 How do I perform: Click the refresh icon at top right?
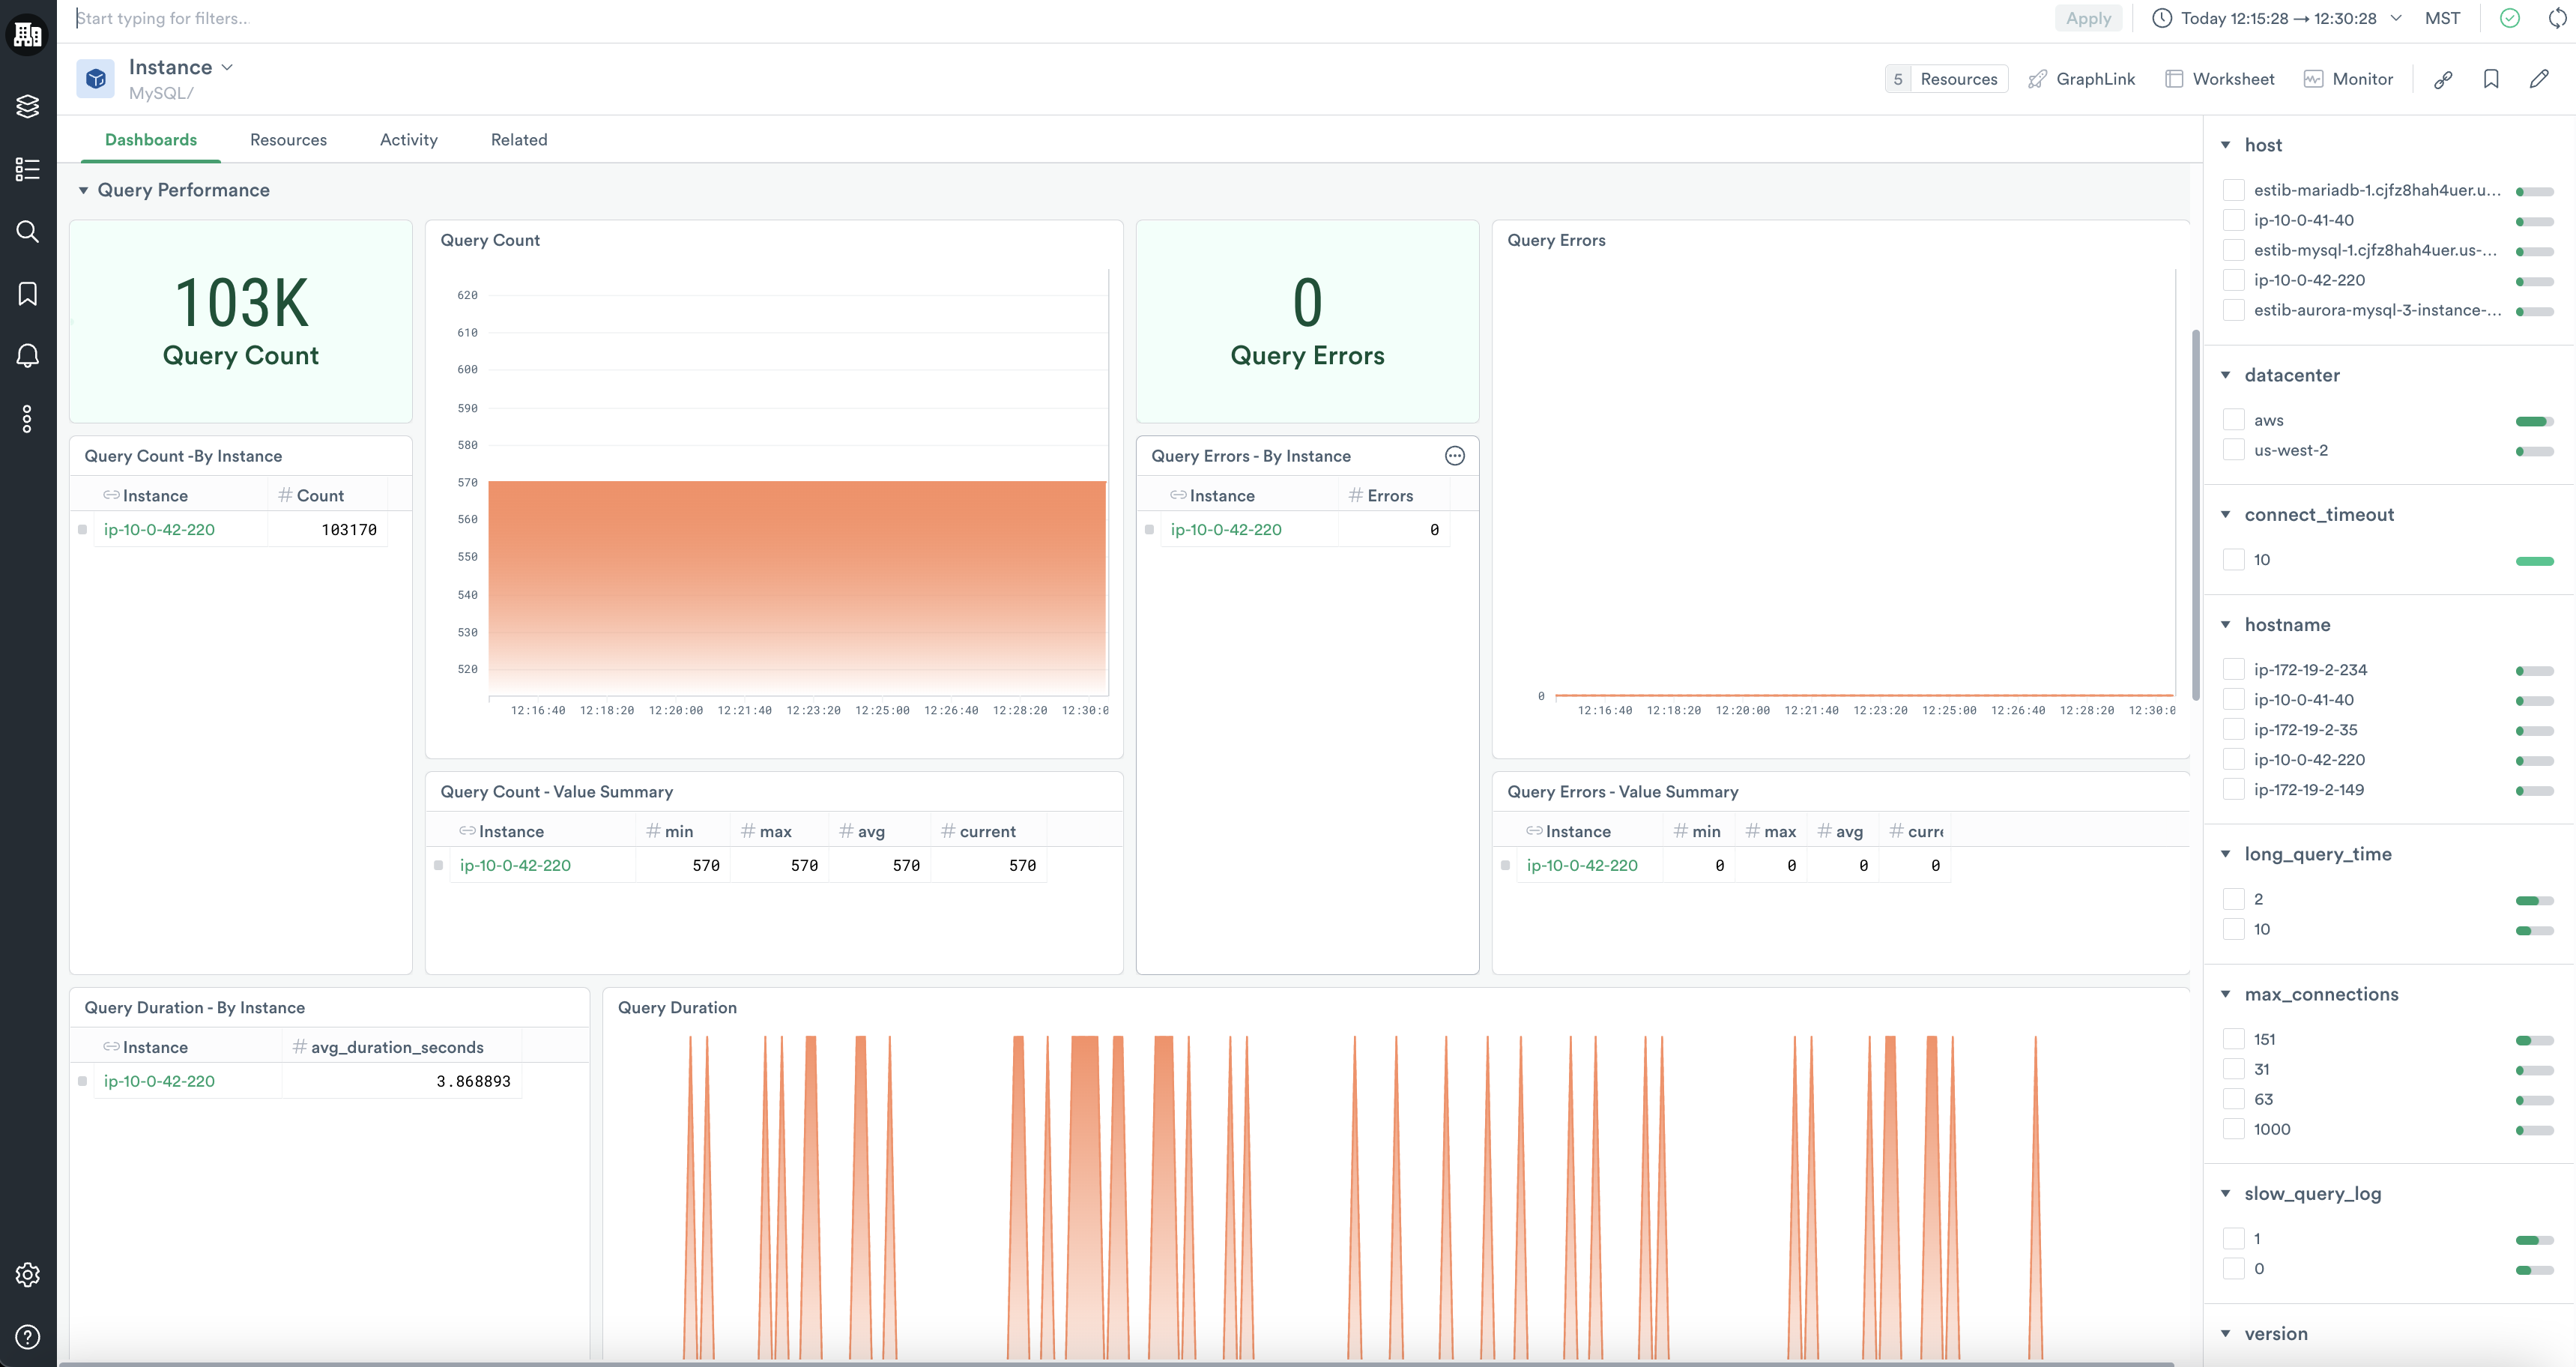[x=2557, y=18]
